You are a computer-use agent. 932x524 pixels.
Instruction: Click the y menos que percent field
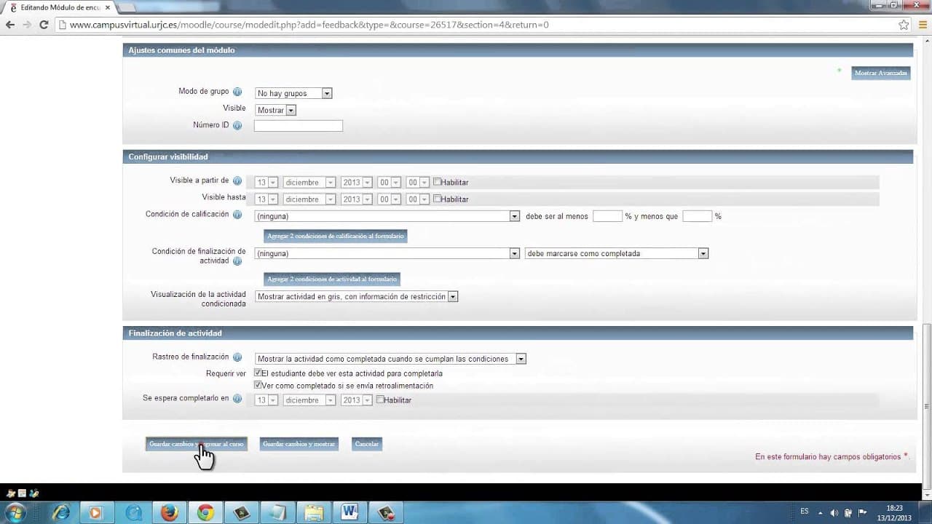point(697,216)
